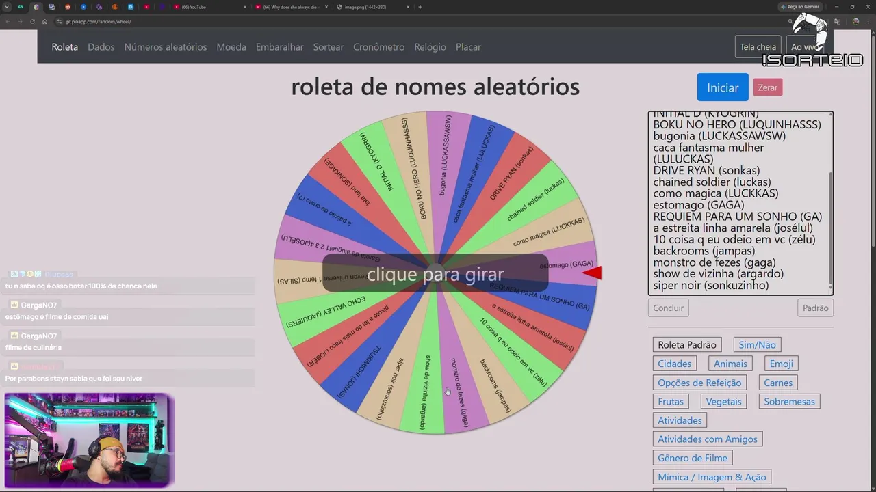Viewport: 876px width, 492px height.
Task: Switch to "Why does she always die" tab
Action: pos(292,7)
